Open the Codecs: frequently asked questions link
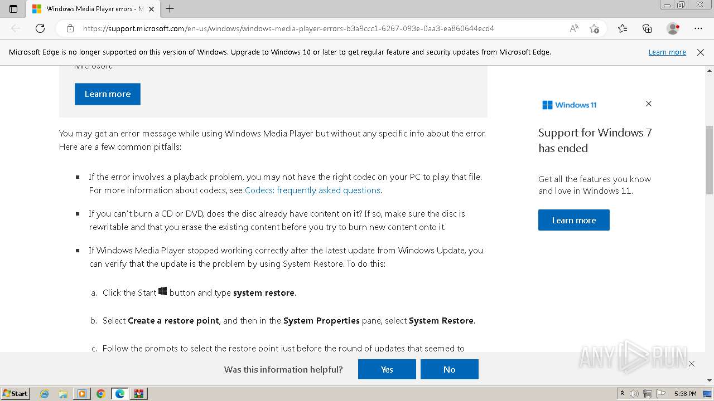The height and width of the screenshot is (401, 714). pyautogui.click(x=312, y=190)
